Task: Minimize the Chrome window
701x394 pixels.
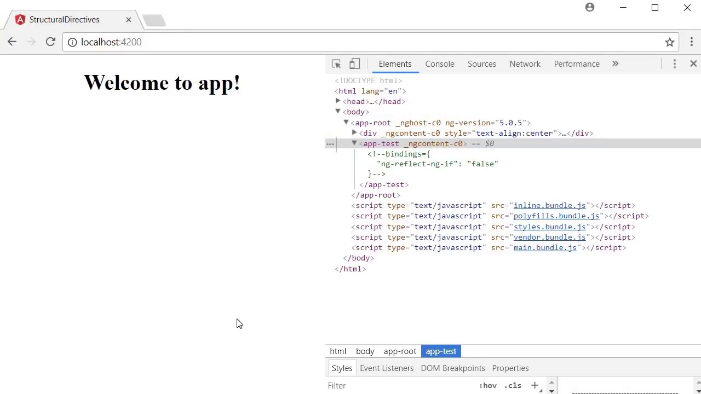Action: [x=623, y=8]
